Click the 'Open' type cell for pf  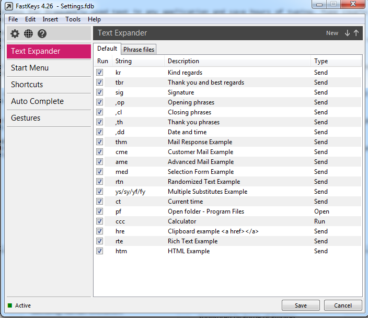pos(321,211)
